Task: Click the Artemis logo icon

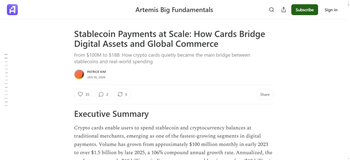Action: tap(12, 10)
